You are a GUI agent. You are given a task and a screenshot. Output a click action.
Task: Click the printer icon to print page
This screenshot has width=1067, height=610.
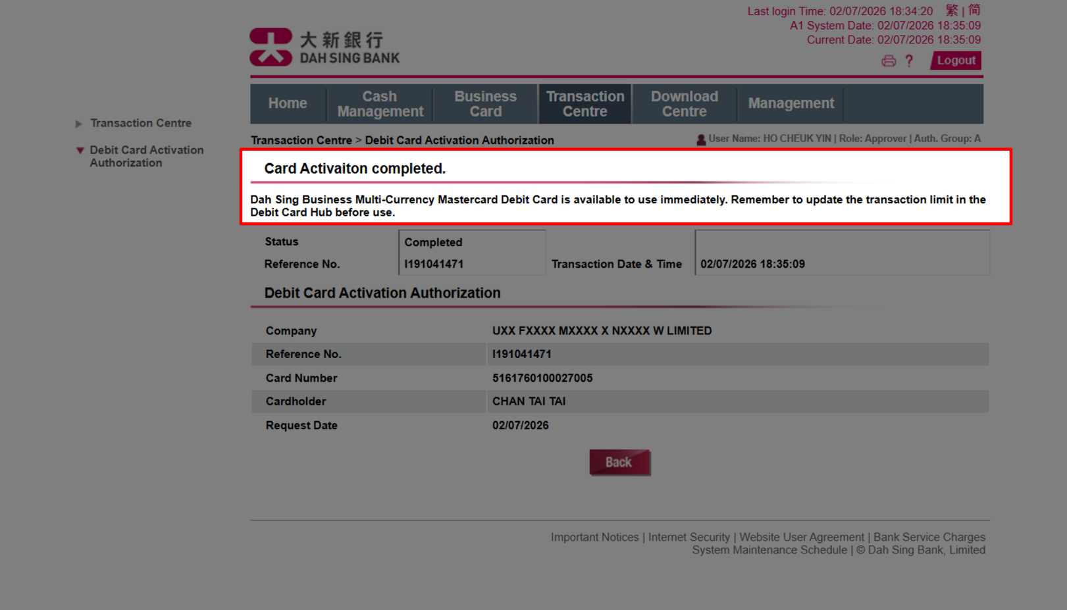click(x=889, y=61)
